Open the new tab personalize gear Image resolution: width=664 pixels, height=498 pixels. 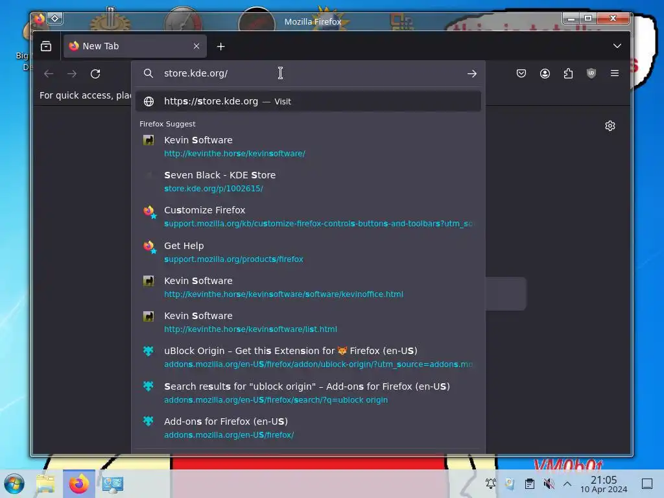pos(610,126)
